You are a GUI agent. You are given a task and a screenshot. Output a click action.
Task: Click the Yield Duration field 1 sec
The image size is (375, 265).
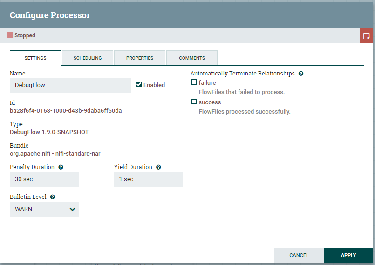[x=148, y=179]
